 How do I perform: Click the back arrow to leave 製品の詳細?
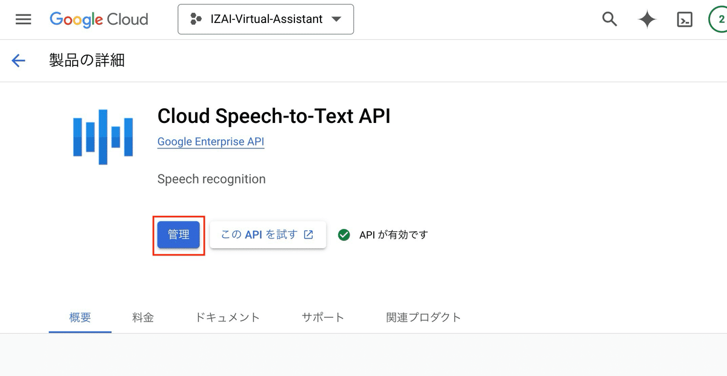point(18,61)
